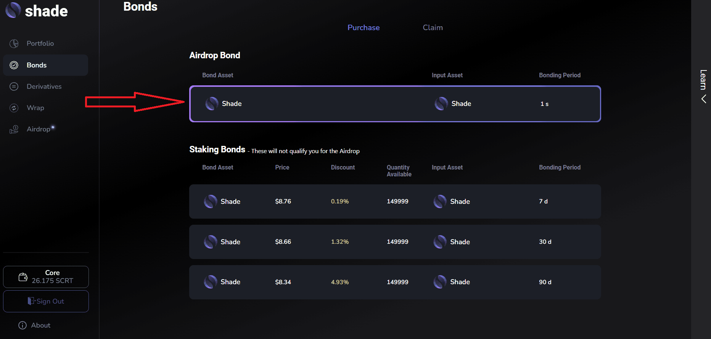Click the Sign Out door icon
This screenshot has width=711, height=339.
pos(31,301)
